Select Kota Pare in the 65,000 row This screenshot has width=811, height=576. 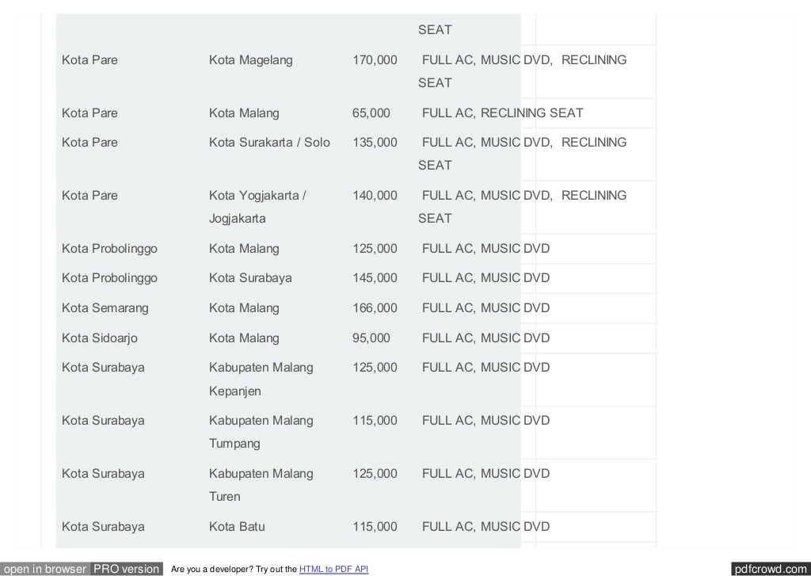(89, 113)
